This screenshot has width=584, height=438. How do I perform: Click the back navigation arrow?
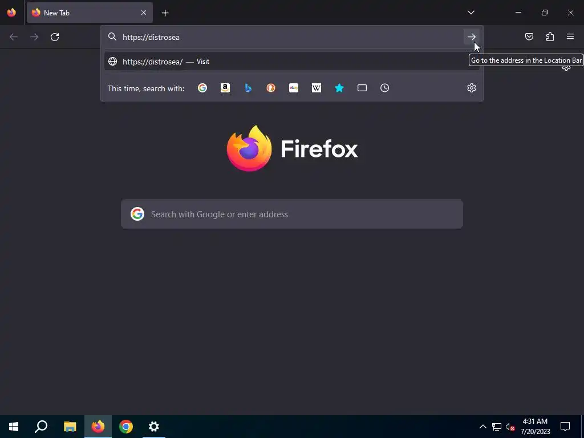tap(14, 37)
